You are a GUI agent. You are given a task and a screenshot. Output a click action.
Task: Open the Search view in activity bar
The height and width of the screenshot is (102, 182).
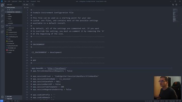tap(2, 10)
